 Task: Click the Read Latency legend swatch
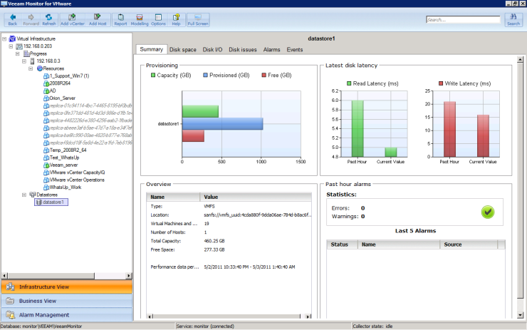pyautogui.click(x=349, y=83)
